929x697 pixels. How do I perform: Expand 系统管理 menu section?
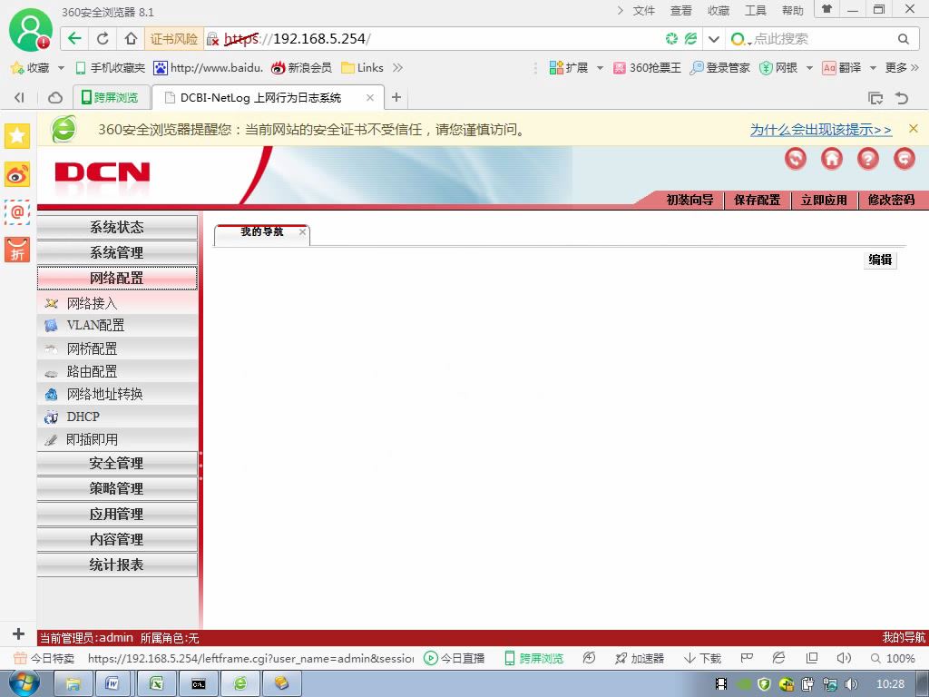[x=117, y=252]
